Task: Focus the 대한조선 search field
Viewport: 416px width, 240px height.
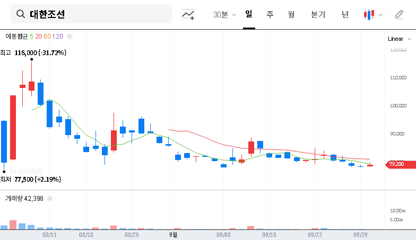Action: pyautogui.click(x=91, y=14)
